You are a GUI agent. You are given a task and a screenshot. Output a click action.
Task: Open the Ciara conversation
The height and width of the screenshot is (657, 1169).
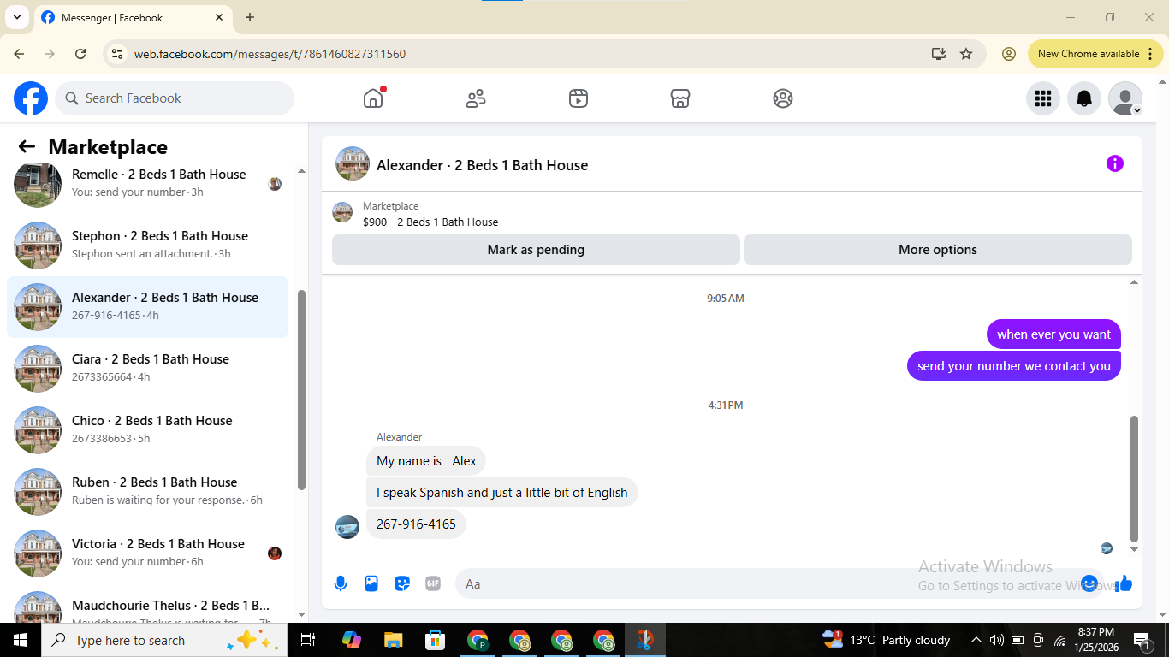147,369
